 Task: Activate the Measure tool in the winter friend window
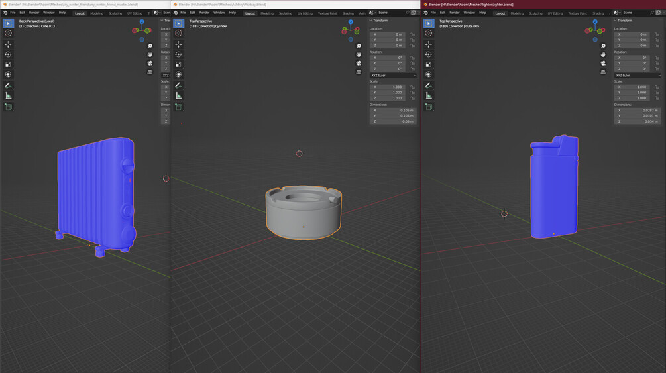point(8,95)
